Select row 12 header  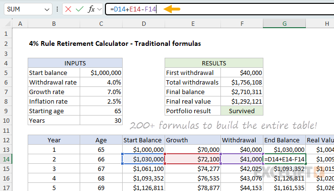click(6, 140)
